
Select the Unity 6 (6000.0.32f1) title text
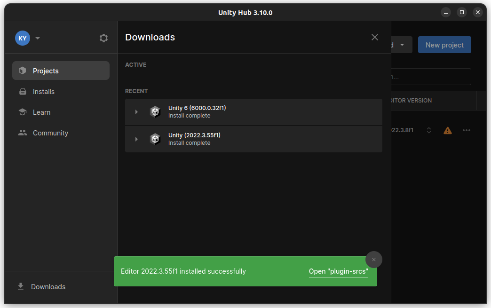tap(197, 108)
